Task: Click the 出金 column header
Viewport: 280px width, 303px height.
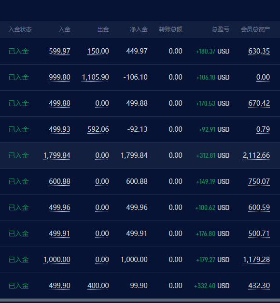Action: click(x=103, y=29)
